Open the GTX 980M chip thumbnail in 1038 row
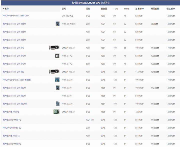The height and width of the screenshot is (147, 180). (x=57, y=88)
